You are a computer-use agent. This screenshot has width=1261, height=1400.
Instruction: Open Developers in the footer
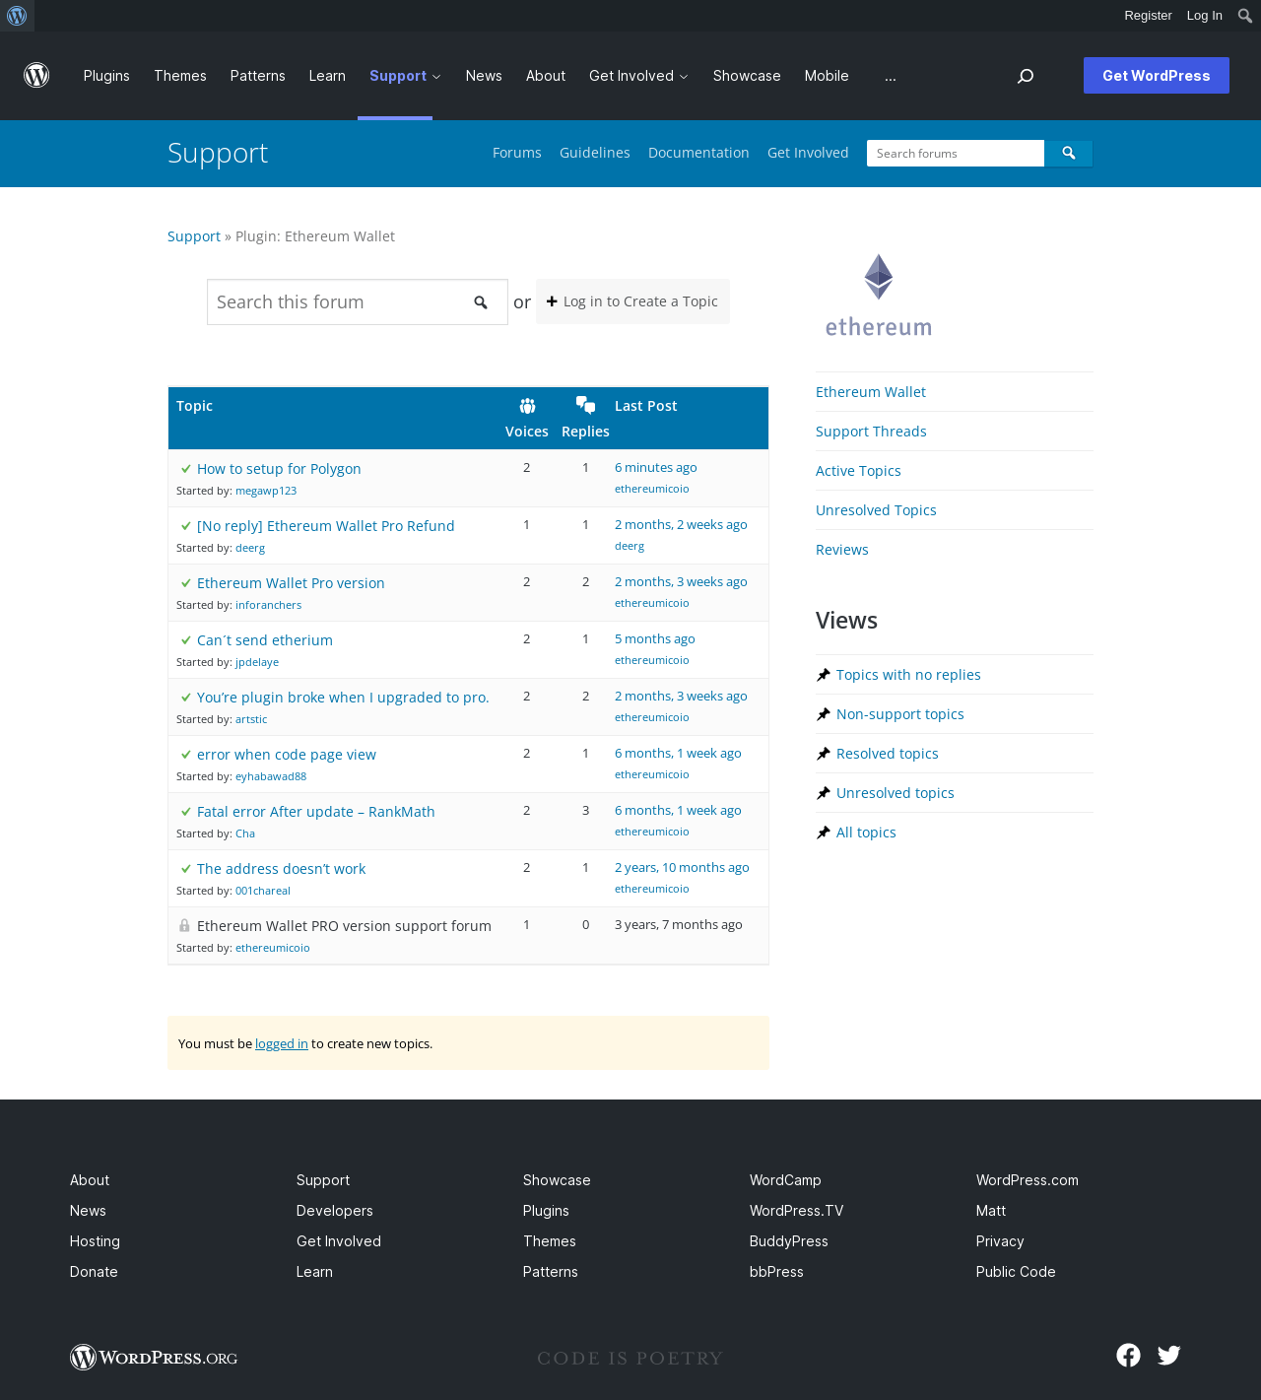tap(335, 1211)
